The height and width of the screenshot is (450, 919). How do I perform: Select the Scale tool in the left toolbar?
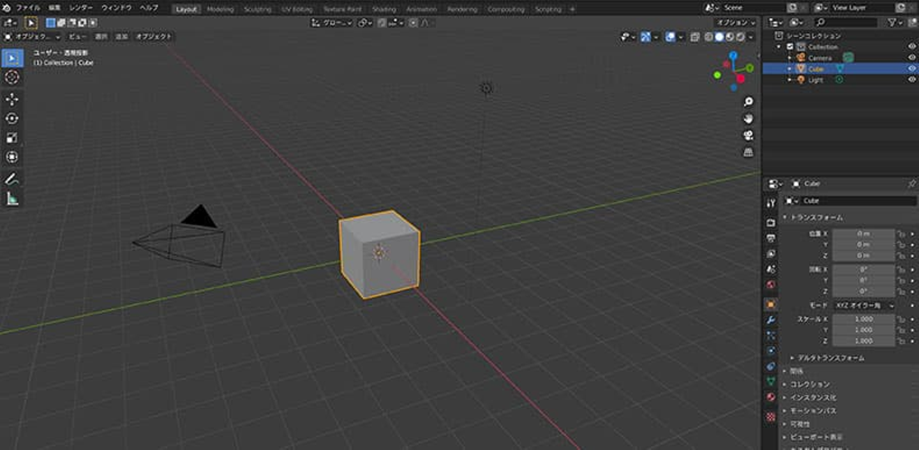(12, 138)
